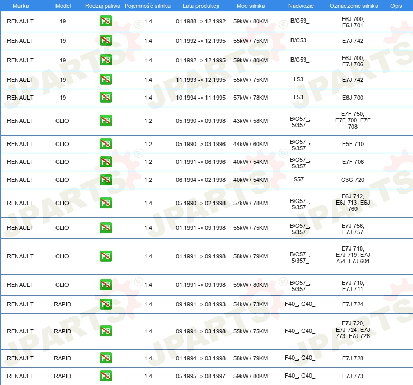The width and height of the screenshot is (413, 385).
Task: Click fuel icon in the Clio C3G 720 row
Action: click(106, 180)
